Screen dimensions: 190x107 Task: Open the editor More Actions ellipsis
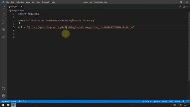click(x=187, y=7)
